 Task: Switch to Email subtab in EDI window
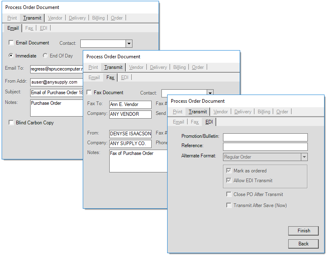point(178,122)
